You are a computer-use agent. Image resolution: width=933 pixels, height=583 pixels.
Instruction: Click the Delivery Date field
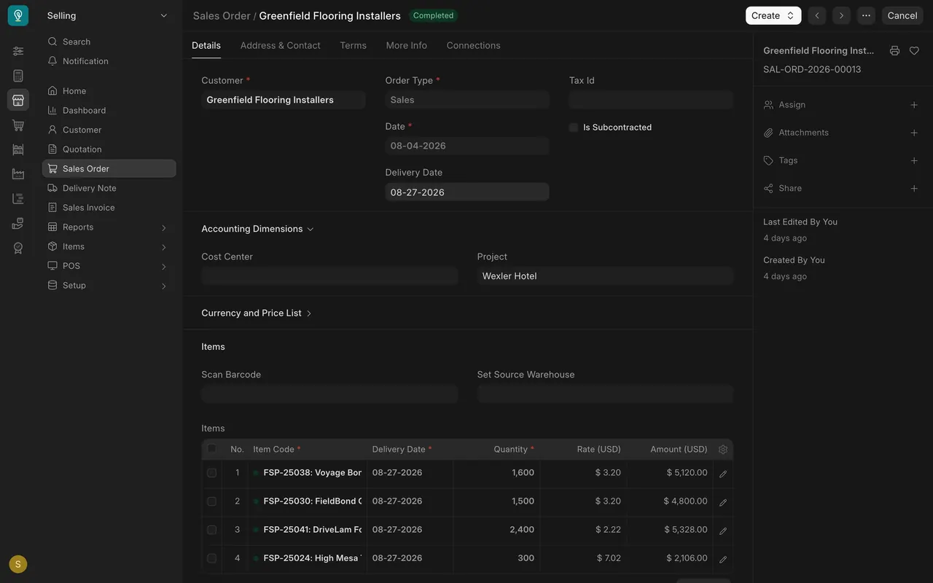467,192
